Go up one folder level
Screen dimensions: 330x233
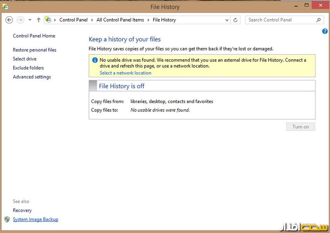point(39,20)
